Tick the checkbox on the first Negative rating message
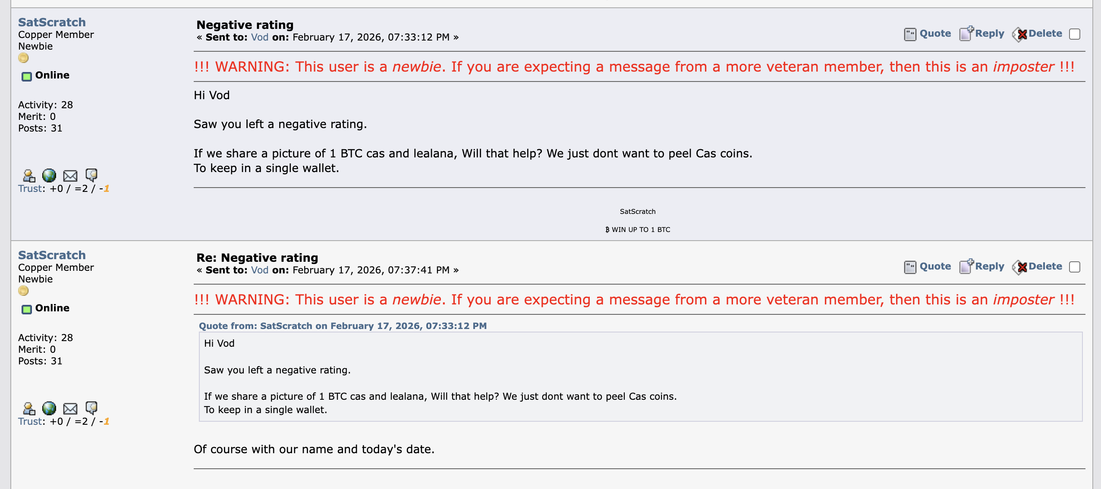The image size is (1101, 489). (x=1075, y=34)
